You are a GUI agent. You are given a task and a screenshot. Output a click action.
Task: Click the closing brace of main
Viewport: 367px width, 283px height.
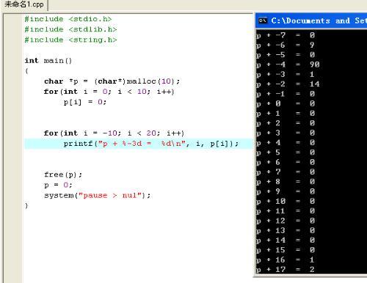[x=26, y=206]
